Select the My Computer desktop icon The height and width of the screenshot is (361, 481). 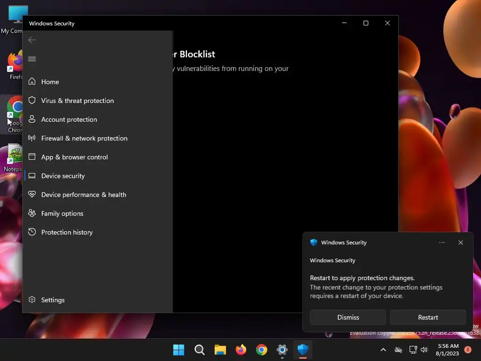(11, 20)
